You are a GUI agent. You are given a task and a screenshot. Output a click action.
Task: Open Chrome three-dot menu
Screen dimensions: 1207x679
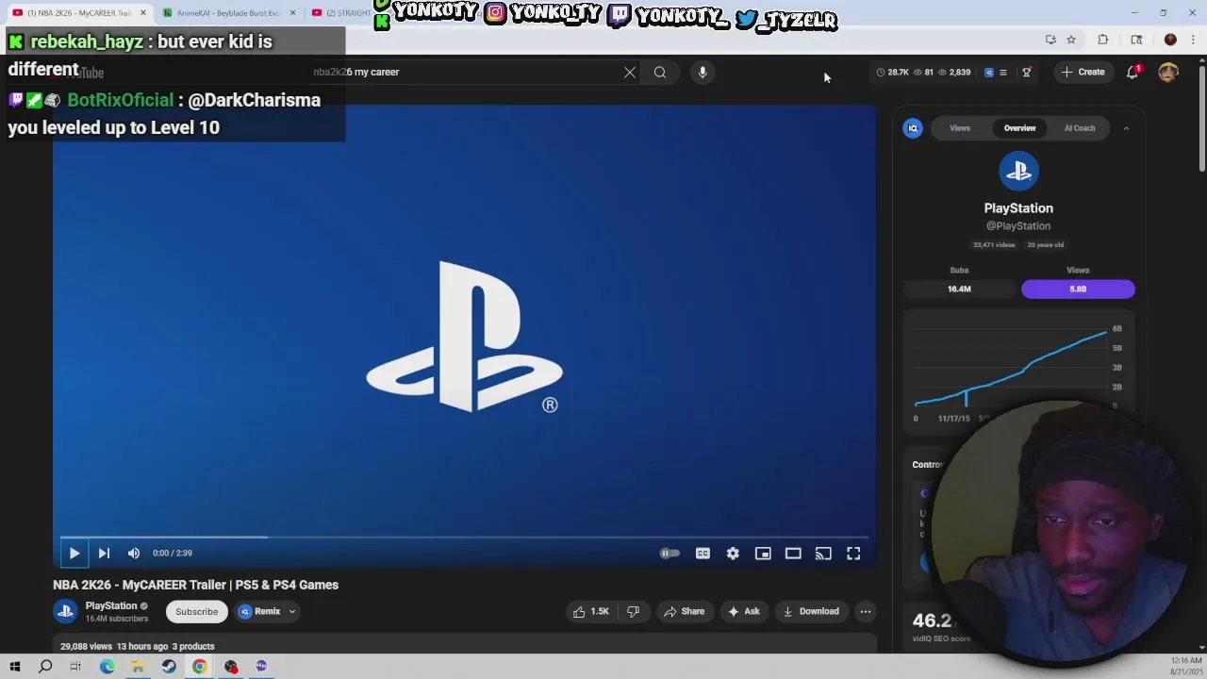point(1192,40)
